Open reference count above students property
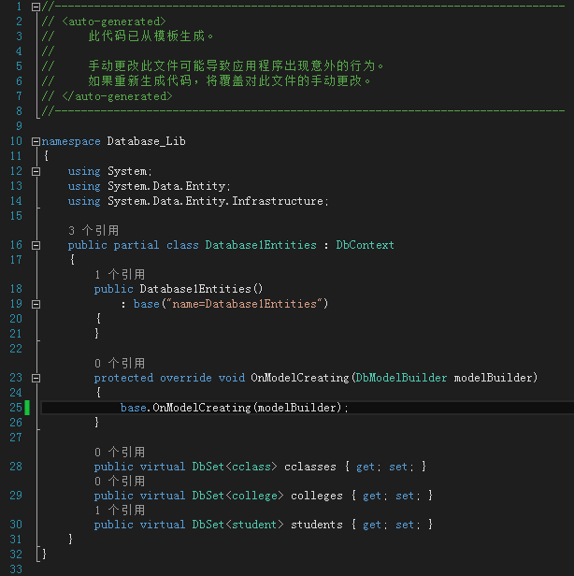This screenshot has height=576, width=574. 120,510
